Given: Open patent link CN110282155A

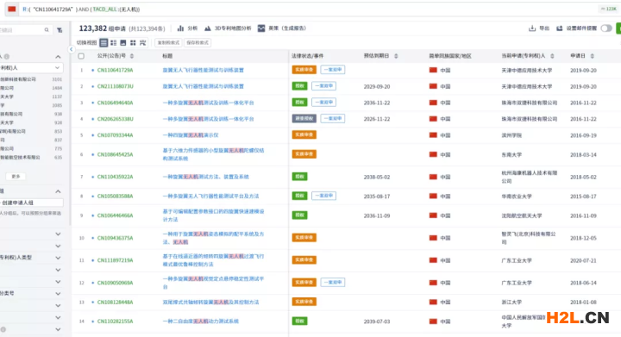Looking at the screenshot, I should click(x=116, y=321).
